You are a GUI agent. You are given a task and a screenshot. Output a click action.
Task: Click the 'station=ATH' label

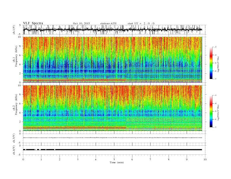click(x=108, y=23)
